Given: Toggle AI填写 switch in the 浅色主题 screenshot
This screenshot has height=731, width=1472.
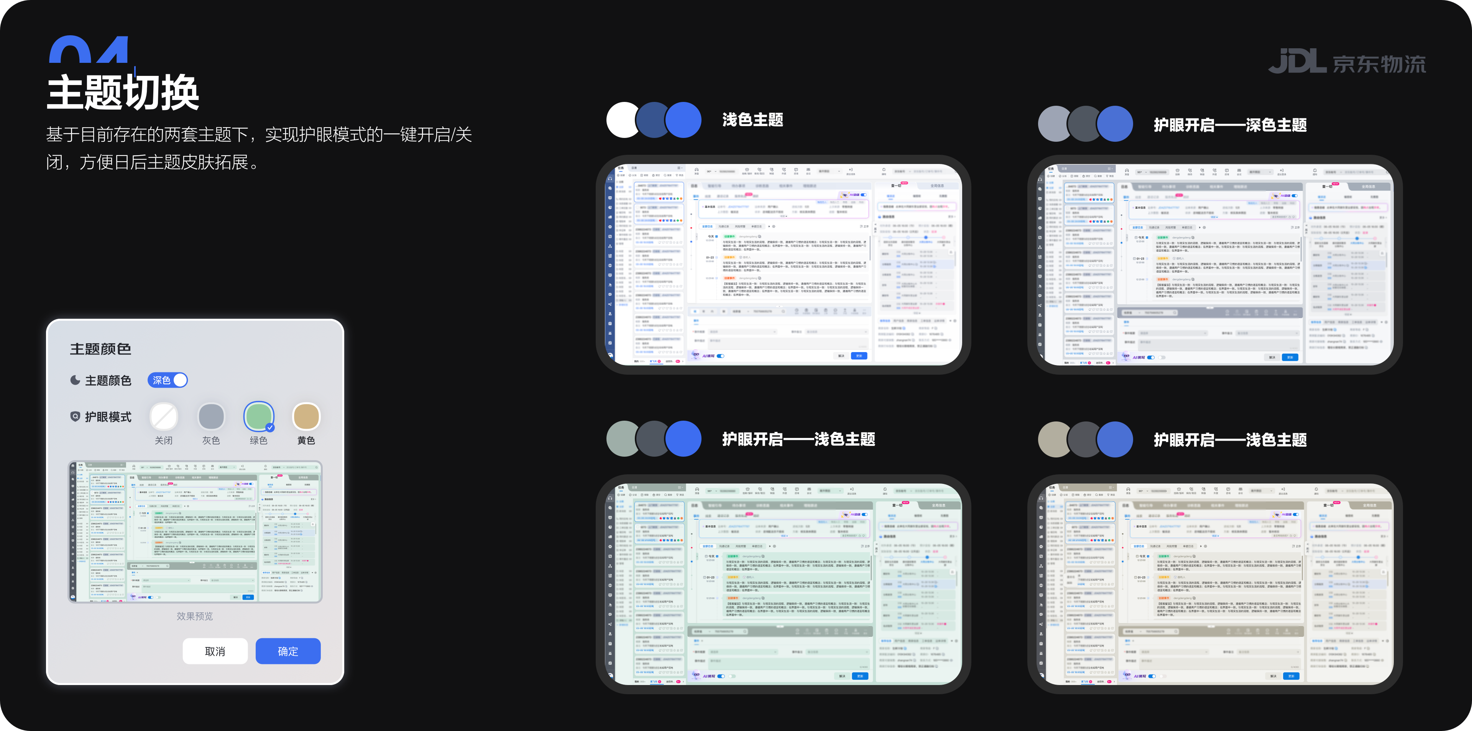Looking at the screenshot, I should [x=721, y=356].
